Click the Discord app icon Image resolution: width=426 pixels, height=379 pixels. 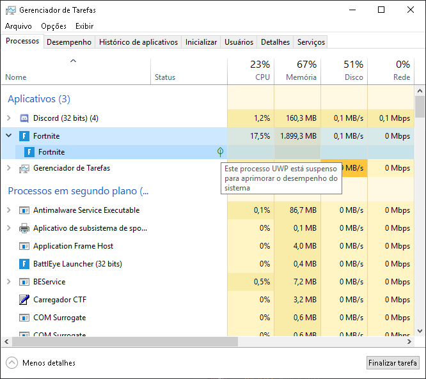(24, 118)
